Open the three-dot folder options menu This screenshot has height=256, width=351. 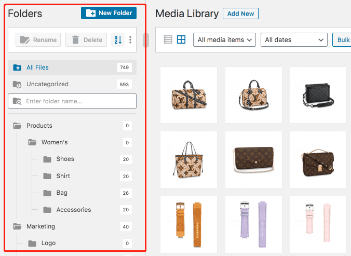130,40
